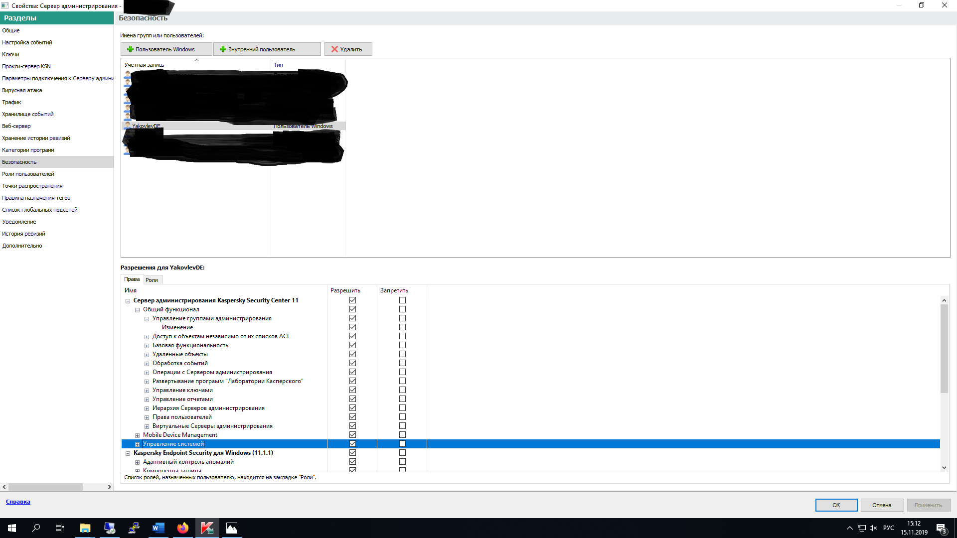Viewport: 957px width, 538px height.
Task: Expand the Mobile Device Management node
Action: (137, 435)
